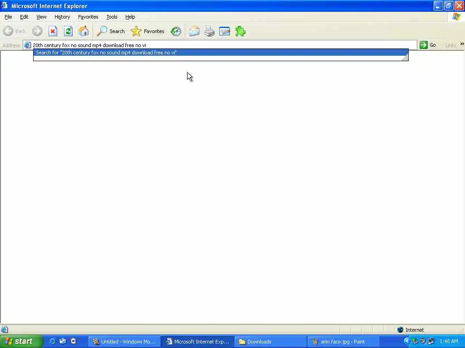Click the page icon in the address bar
465x348 pixels.
pyautogui.click(x=27, y=45)
